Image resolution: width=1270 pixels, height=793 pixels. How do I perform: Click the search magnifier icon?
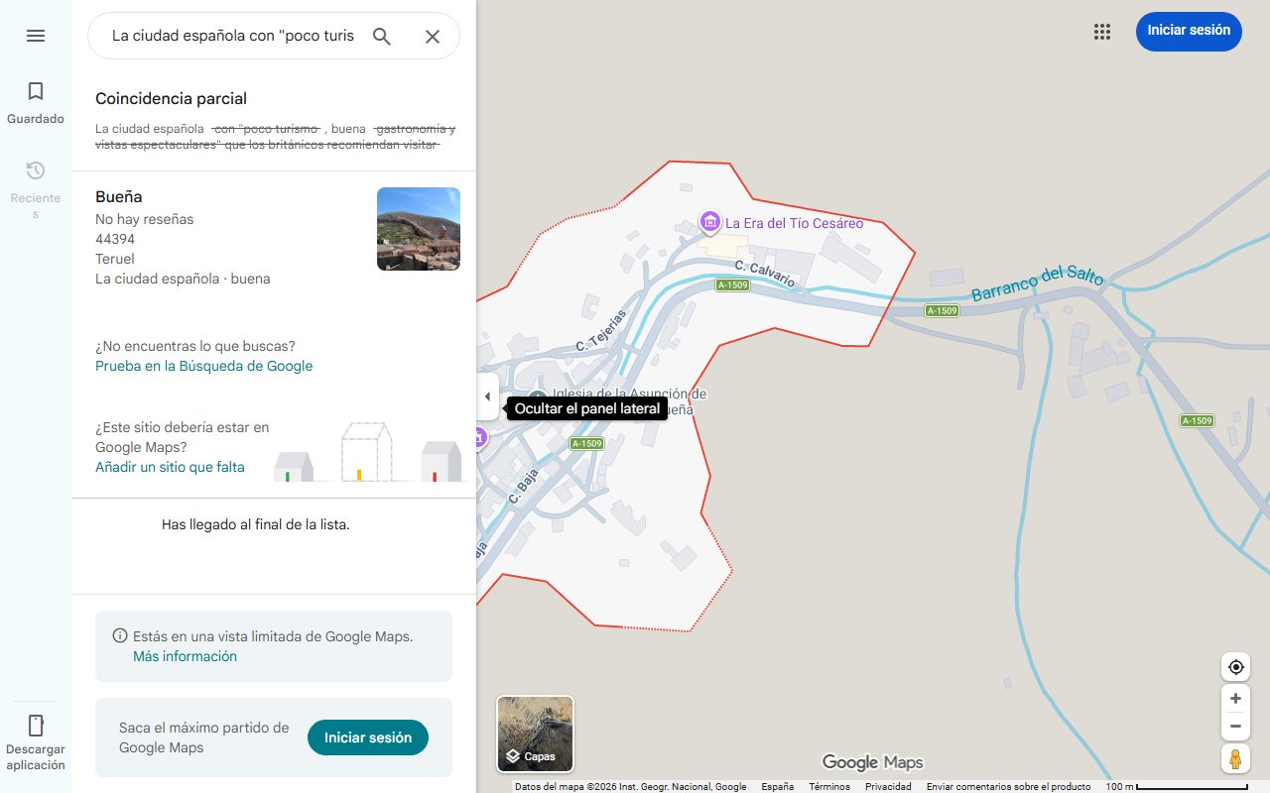click(381, 36)
